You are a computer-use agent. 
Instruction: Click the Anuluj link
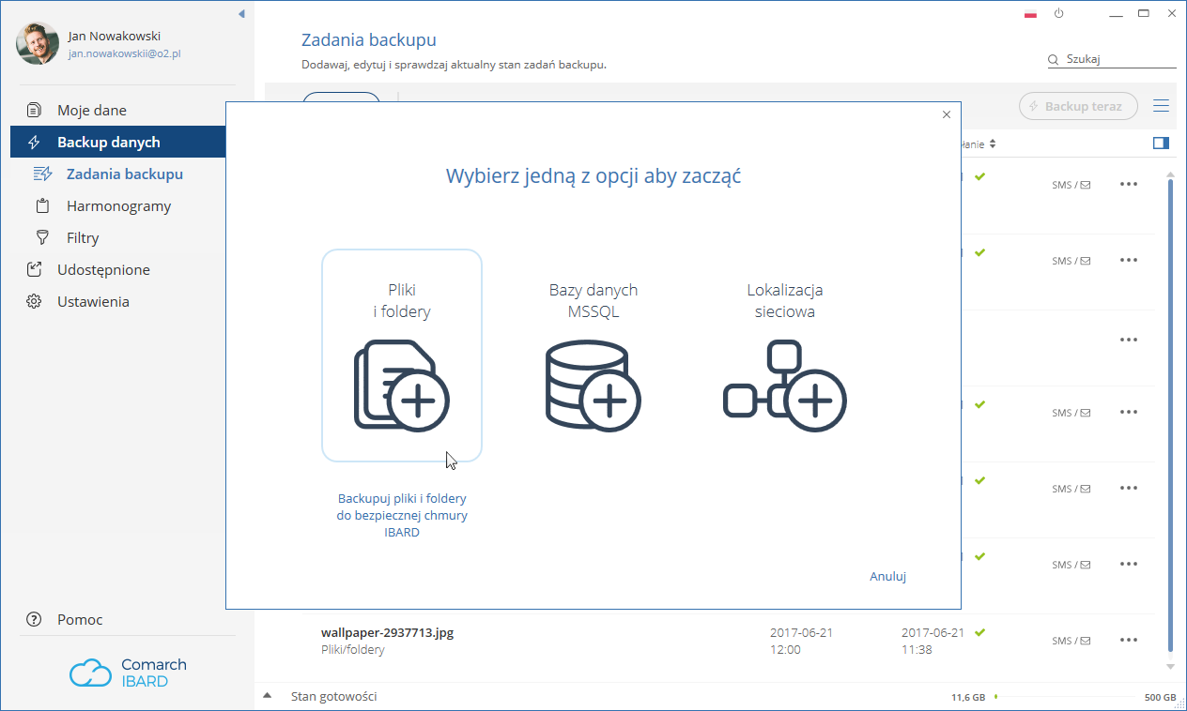pos(887,576)
